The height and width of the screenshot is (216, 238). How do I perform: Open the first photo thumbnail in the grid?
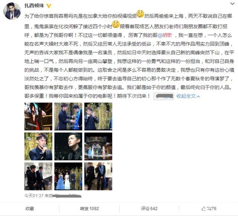coord(38,116)
